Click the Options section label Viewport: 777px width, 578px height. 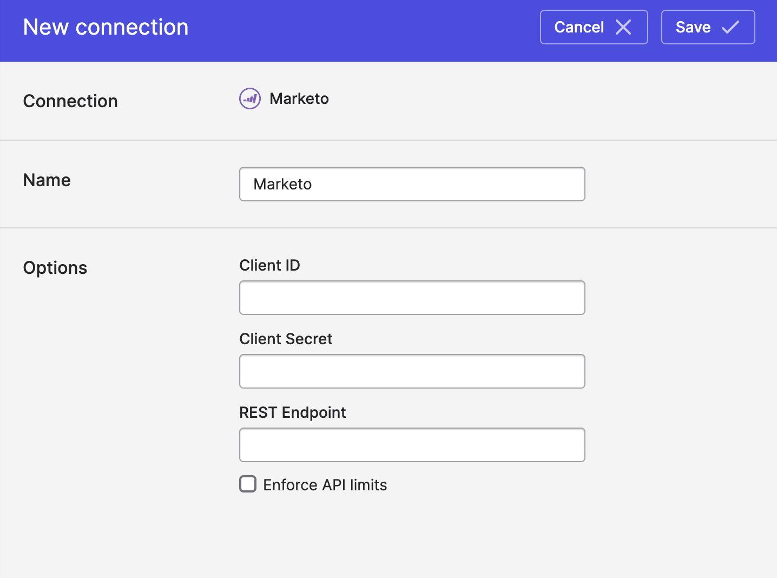pos(55,268)
